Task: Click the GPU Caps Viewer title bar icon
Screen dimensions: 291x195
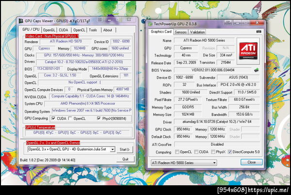Action: tap(21, 21)
